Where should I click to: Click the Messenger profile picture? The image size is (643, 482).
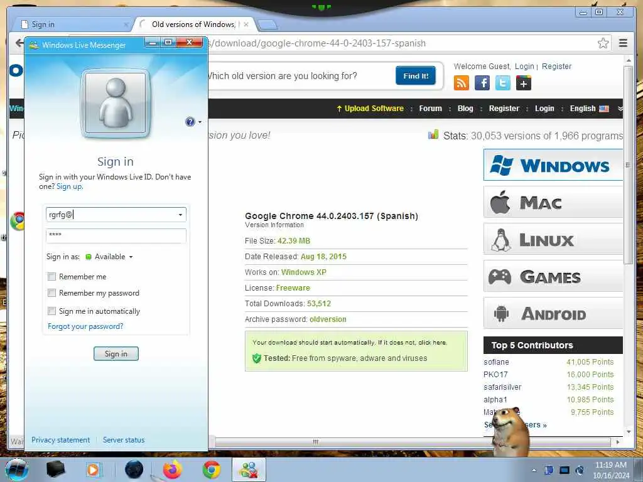116,104
